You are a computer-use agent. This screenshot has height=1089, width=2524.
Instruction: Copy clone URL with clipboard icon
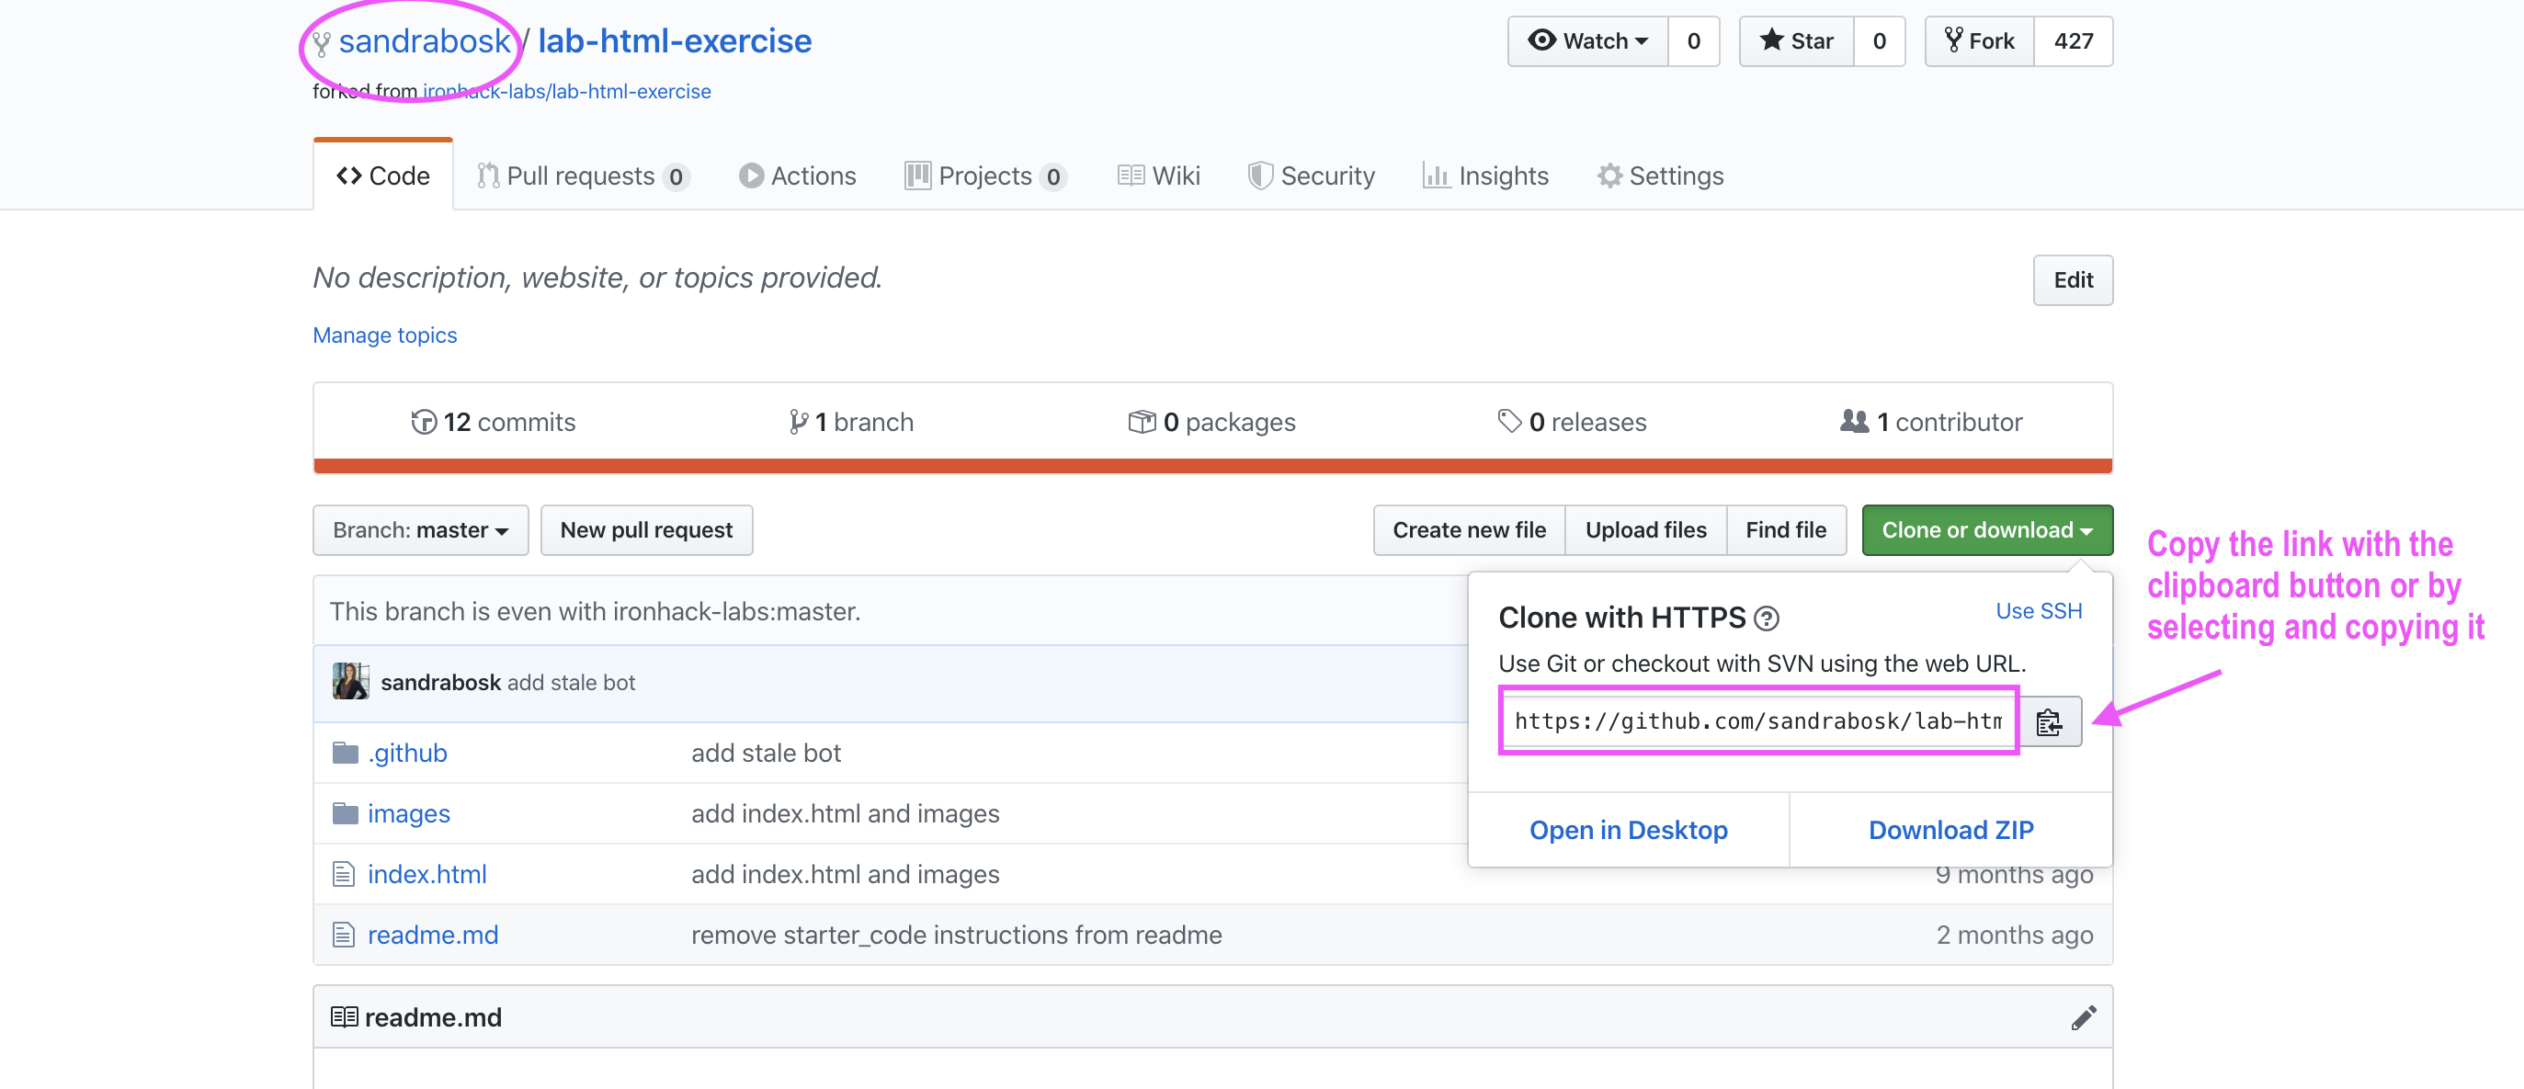[2049, 722]
